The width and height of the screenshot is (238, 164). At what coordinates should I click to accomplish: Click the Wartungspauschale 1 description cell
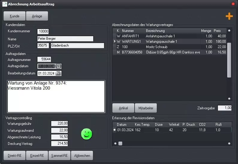(x=161, y=42)
